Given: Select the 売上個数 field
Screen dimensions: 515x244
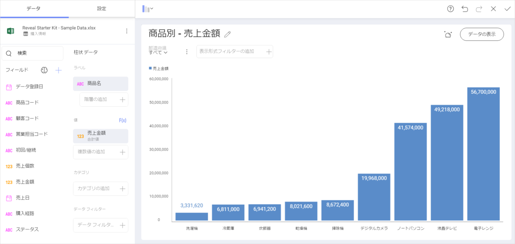Looking at the screenshot, I should click(x=20, y=166).
